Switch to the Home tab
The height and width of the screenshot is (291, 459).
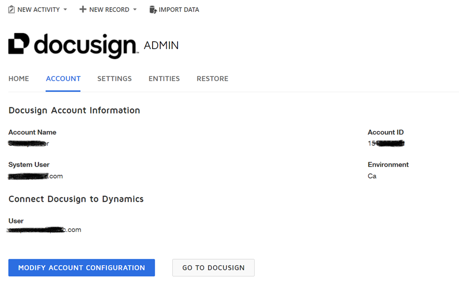(x=18, y=78)
